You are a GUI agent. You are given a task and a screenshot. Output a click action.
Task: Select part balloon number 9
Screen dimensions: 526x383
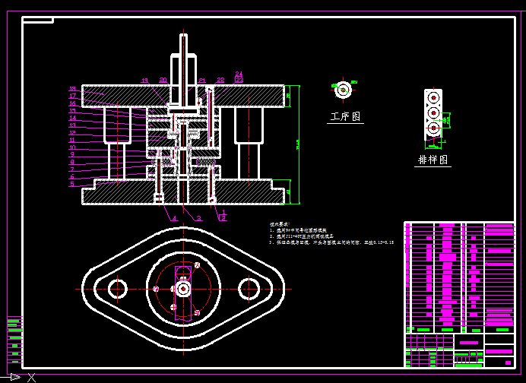(x=72, y=154)
